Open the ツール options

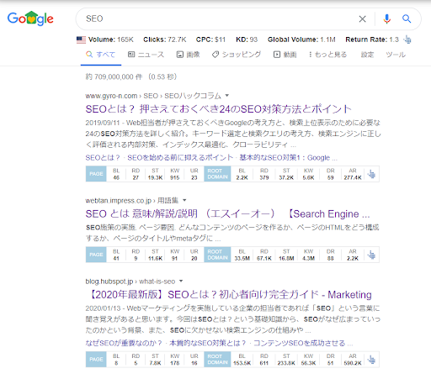[x=396, y=55]
